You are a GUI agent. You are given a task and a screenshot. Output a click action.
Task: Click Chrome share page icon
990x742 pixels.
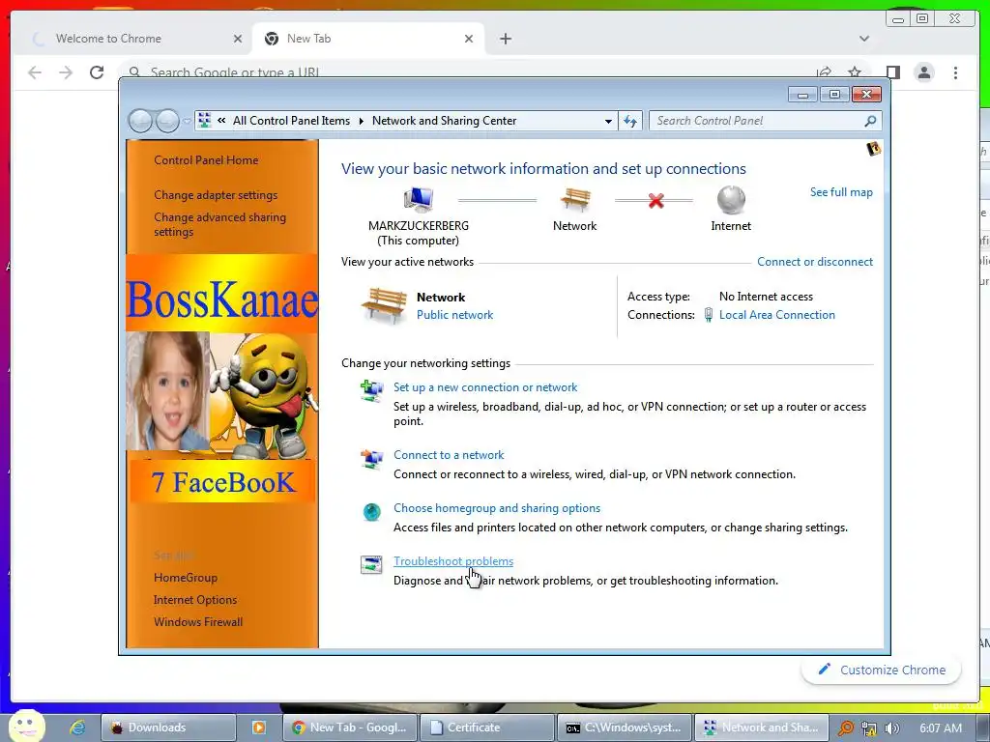tap(824, 71)
